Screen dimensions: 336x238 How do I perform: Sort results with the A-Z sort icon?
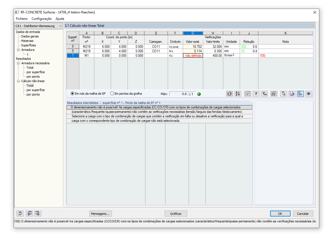coord(238,94)
